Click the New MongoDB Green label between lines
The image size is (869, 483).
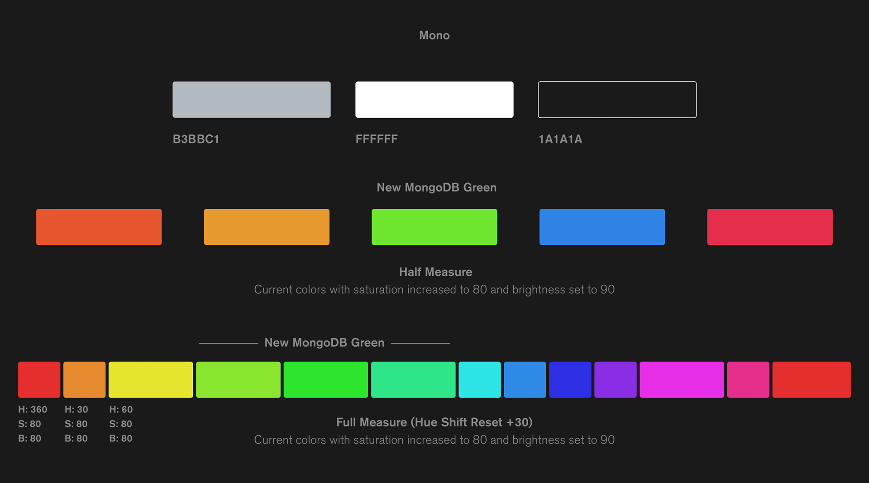[325, 343]
